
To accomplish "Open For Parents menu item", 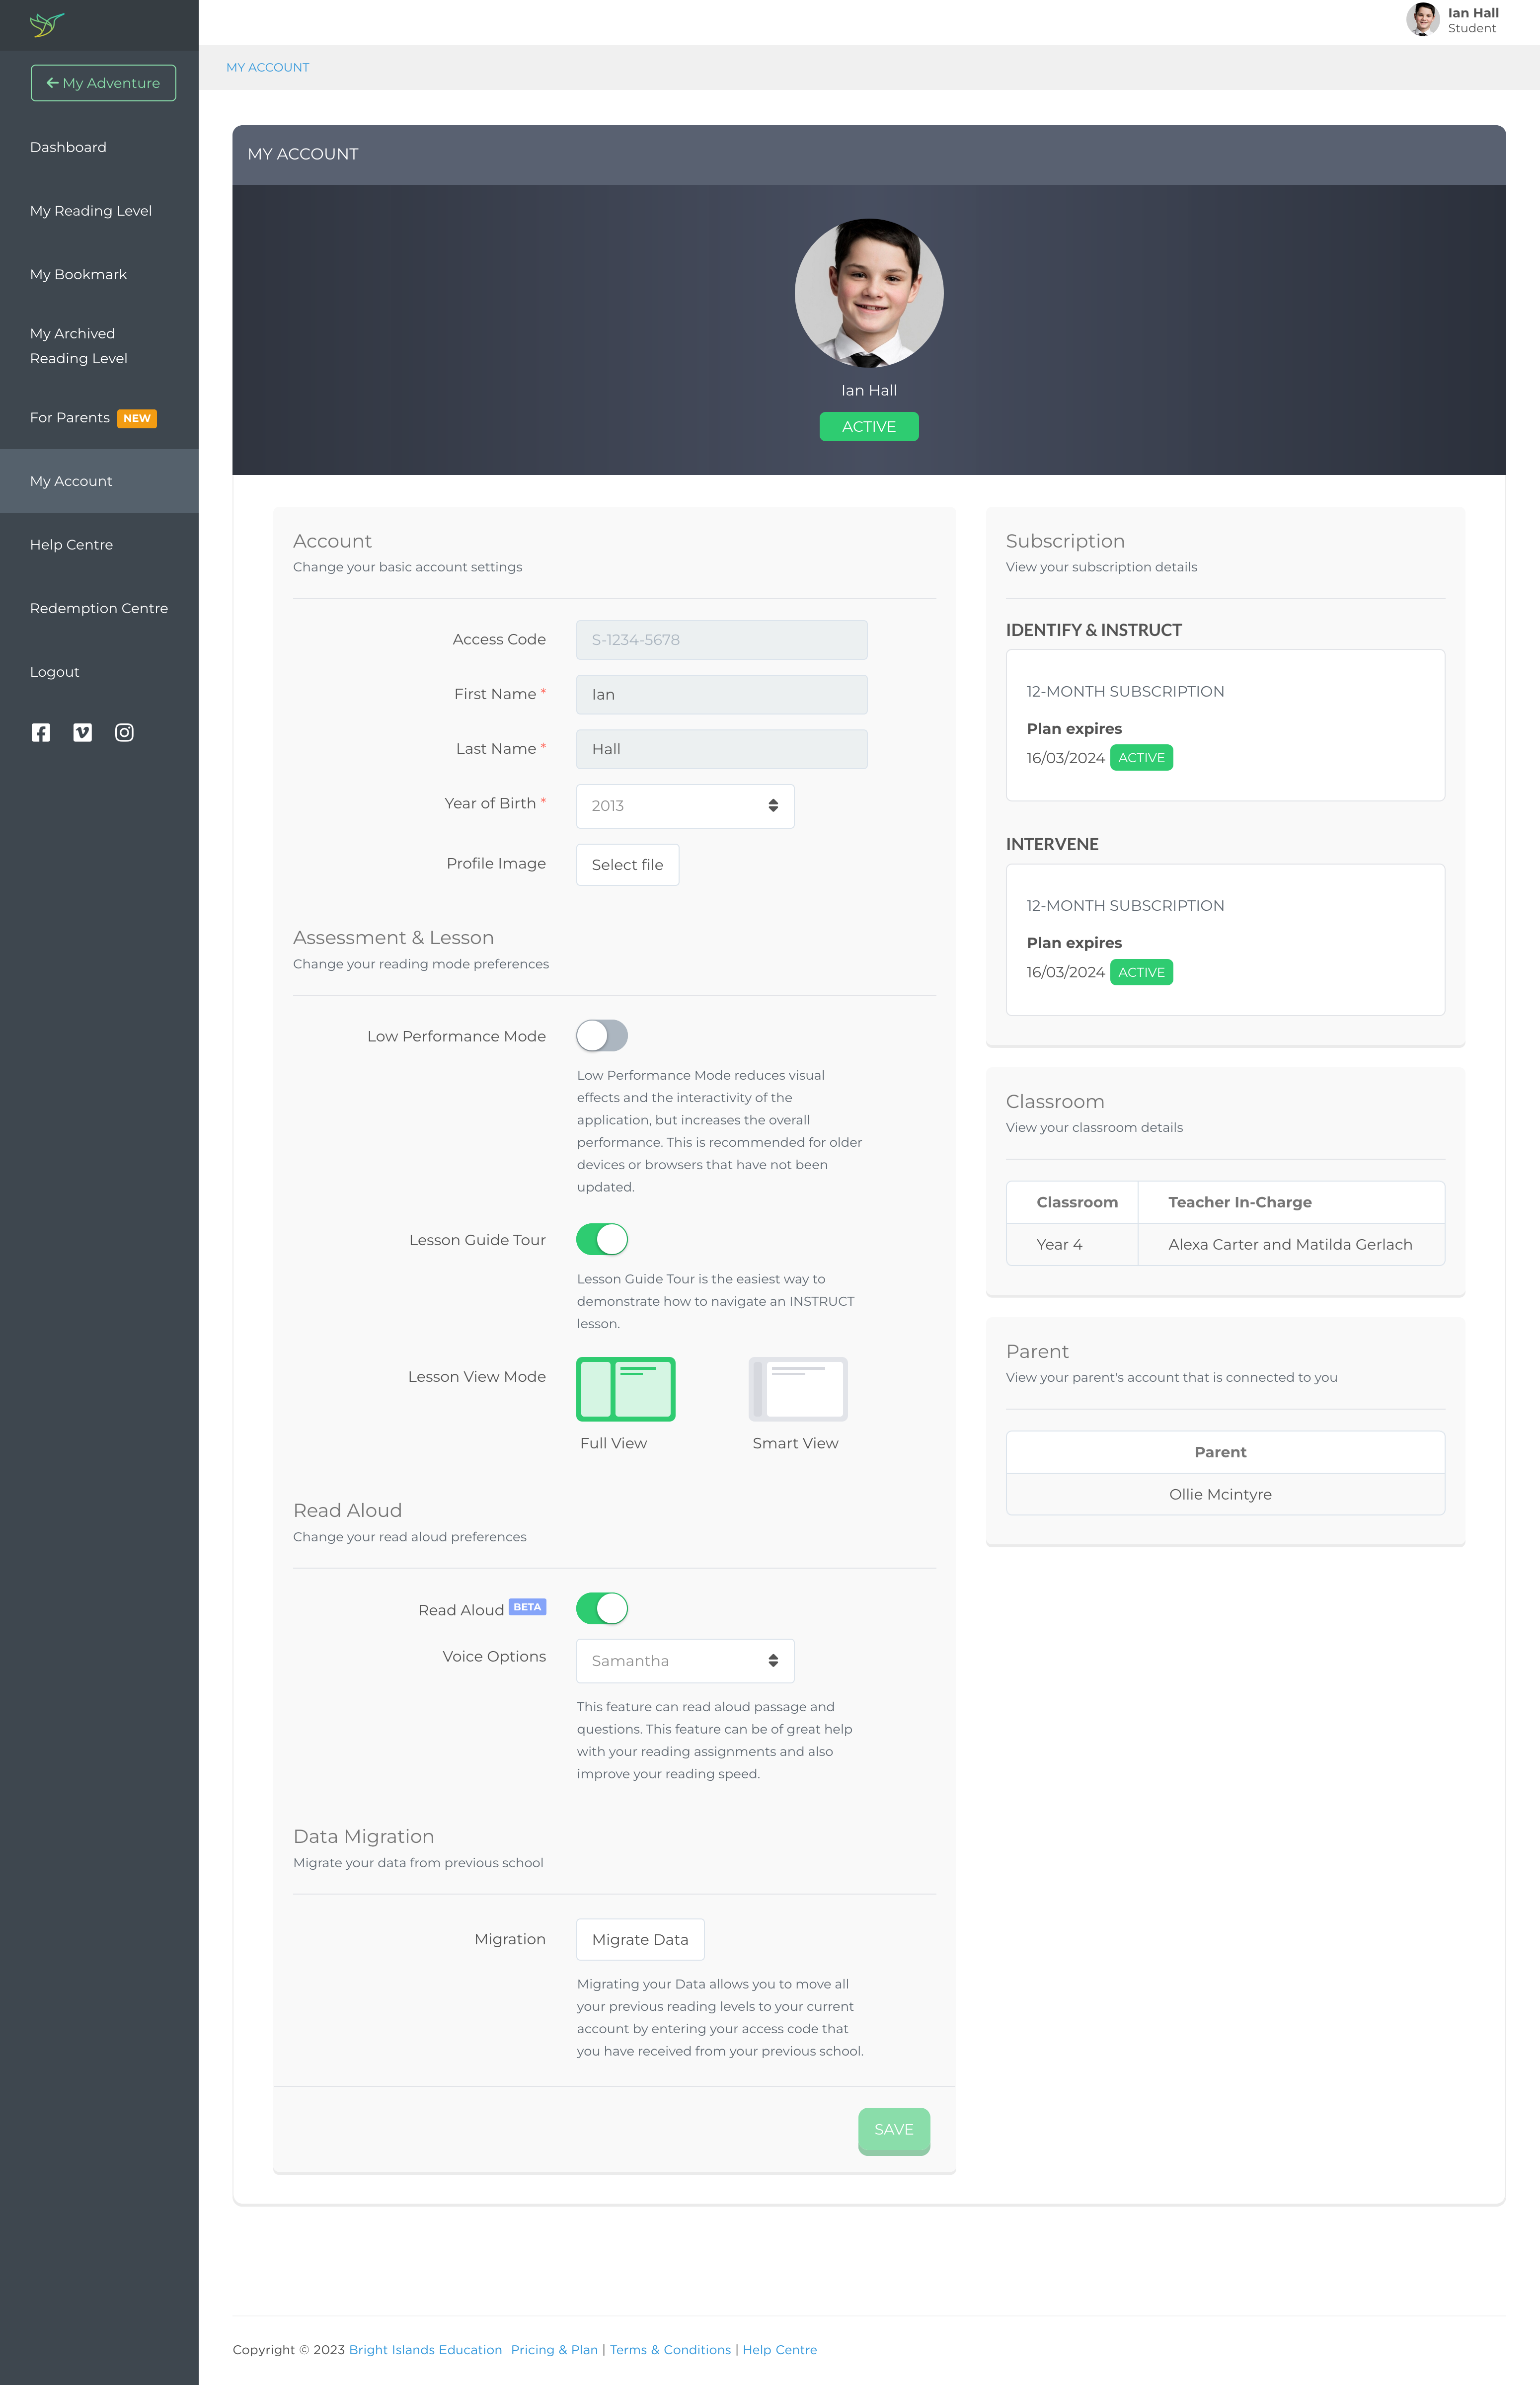I will (70, 417).
